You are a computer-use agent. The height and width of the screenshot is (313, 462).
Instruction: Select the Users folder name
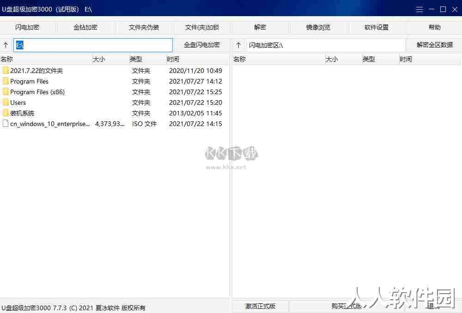[x=18, y=102]
